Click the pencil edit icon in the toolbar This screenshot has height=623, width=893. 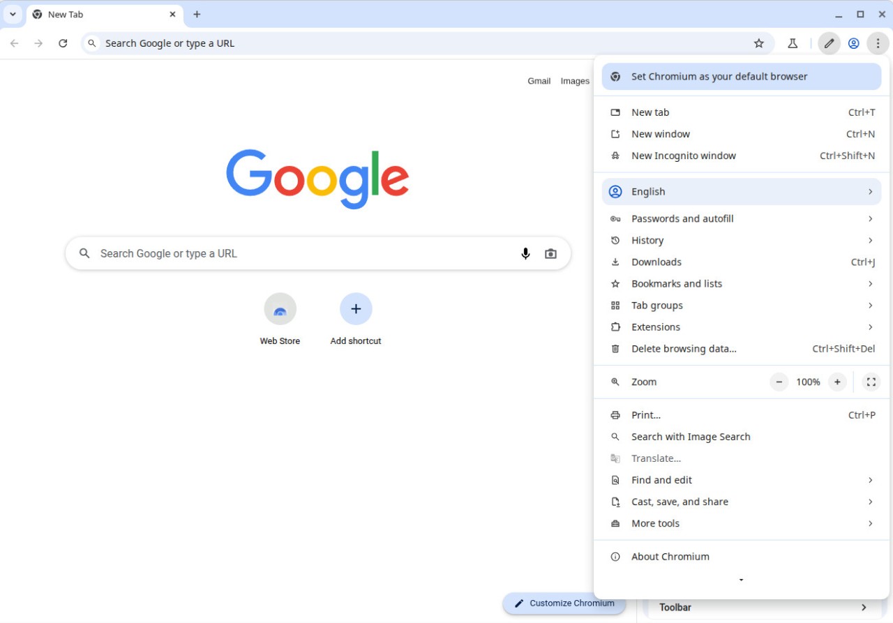click(x=829, y=43)
